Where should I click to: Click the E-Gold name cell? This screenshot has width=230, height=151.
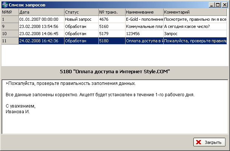coord(144,19)
